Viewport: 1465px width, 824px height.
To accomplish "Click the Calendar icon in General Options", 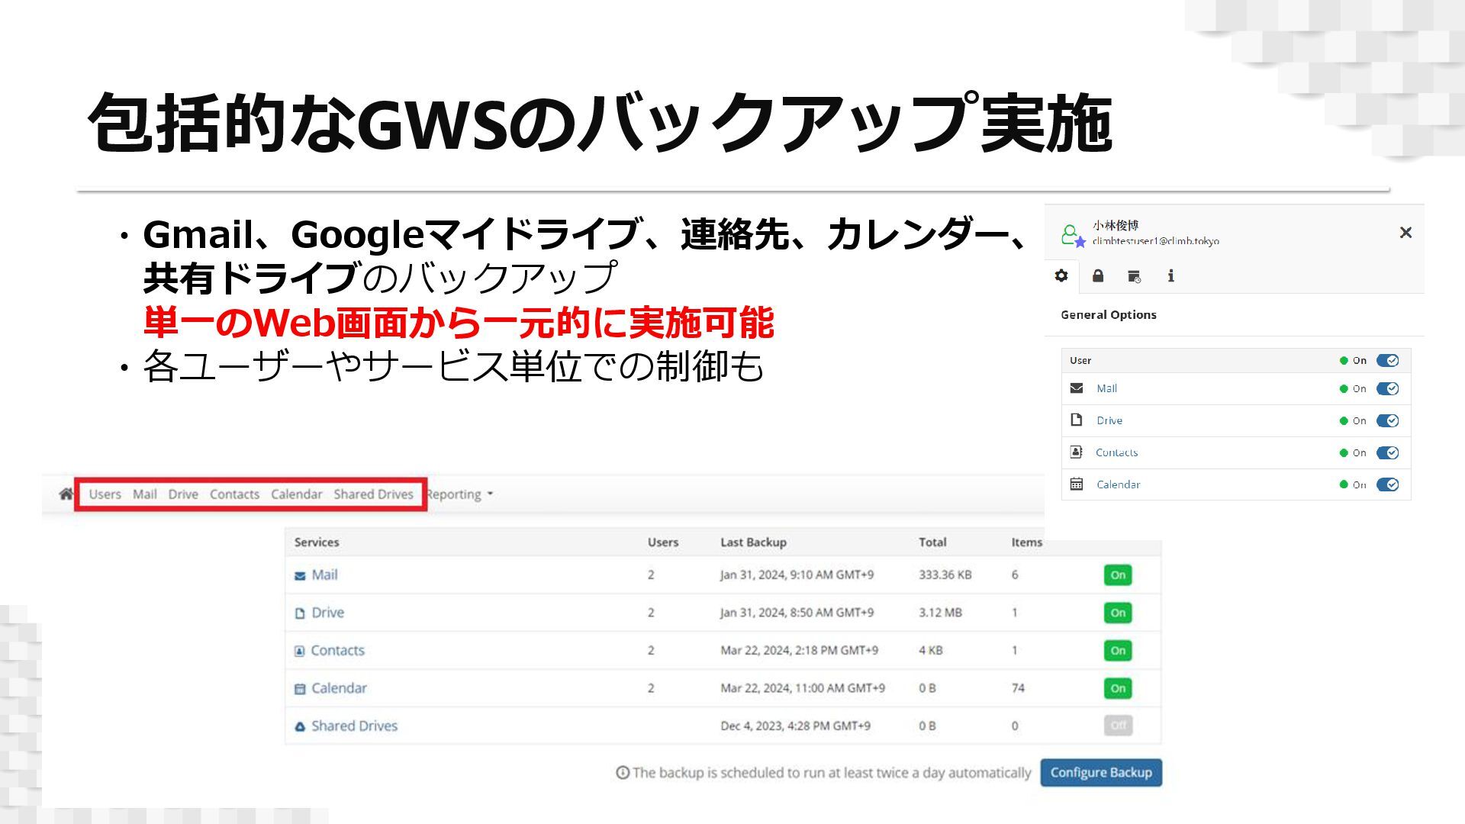I will tap(1077, 484).
